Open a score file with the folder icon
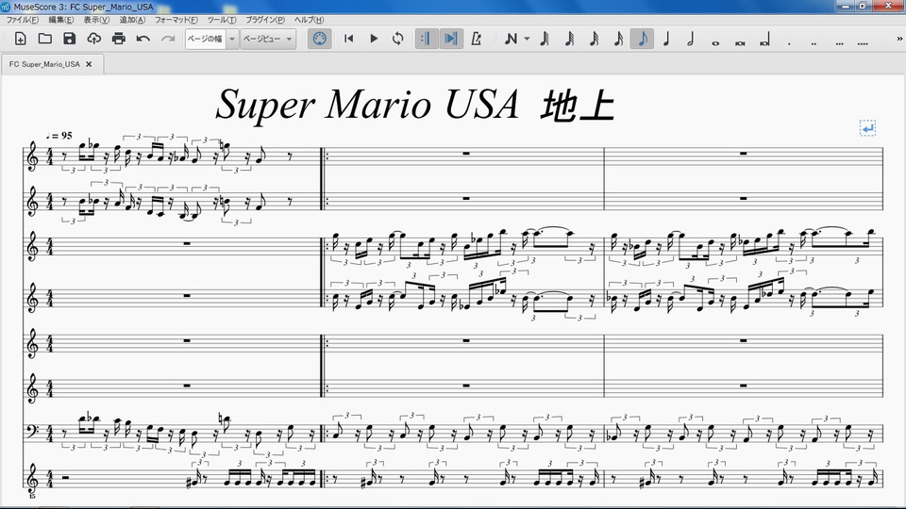 tap(45, 39)
